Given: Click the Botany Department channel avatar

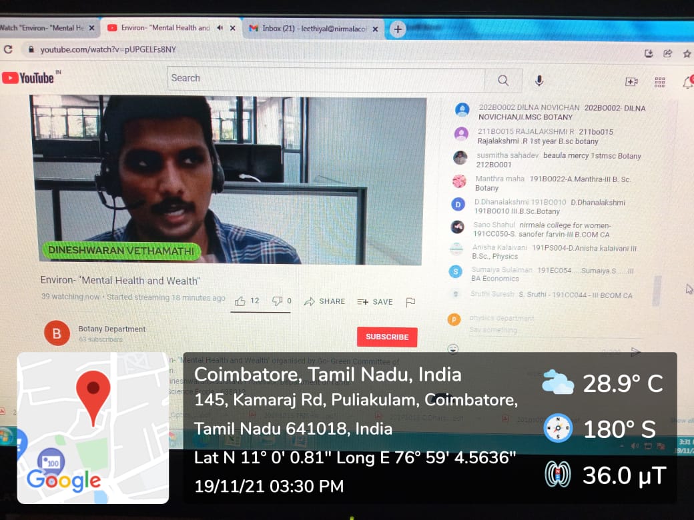Looking at the screenshot, I should pos(57,333).
